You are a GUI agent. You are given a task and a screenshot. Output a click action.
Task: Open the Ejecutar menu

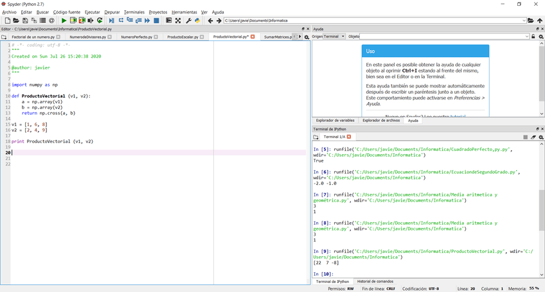click(92, 12)
